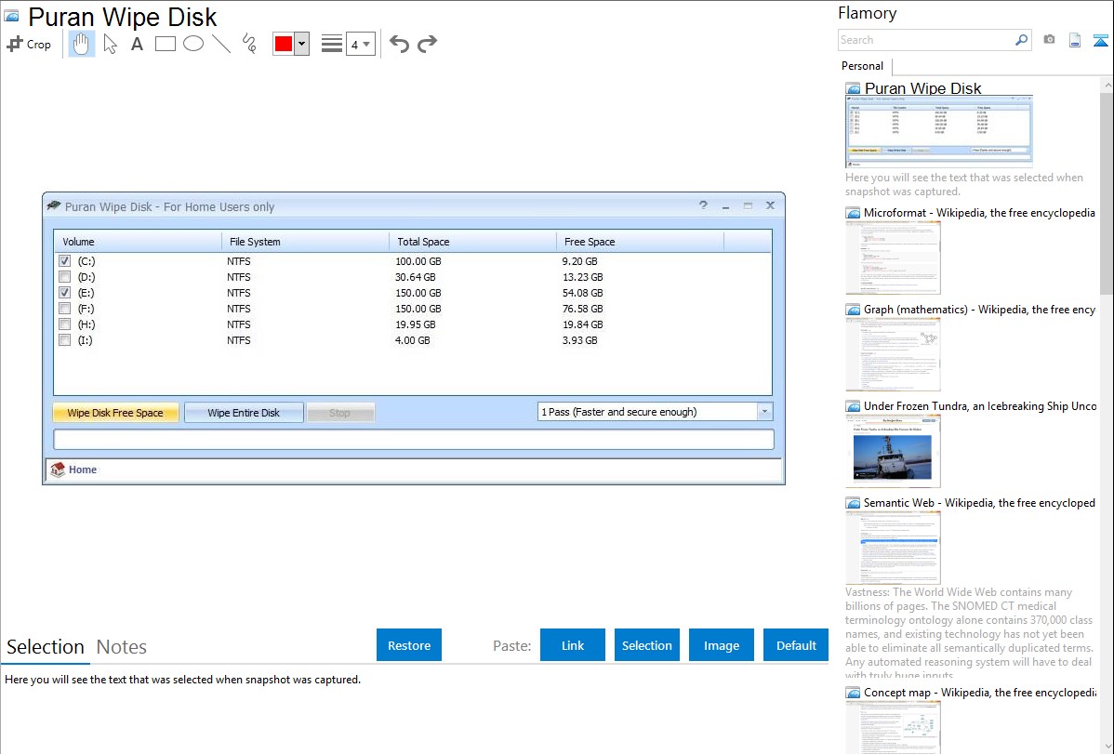This screenshot has width=1114, height=754.
Task: Activate the hand pan tool
Action: pos(82,44)
